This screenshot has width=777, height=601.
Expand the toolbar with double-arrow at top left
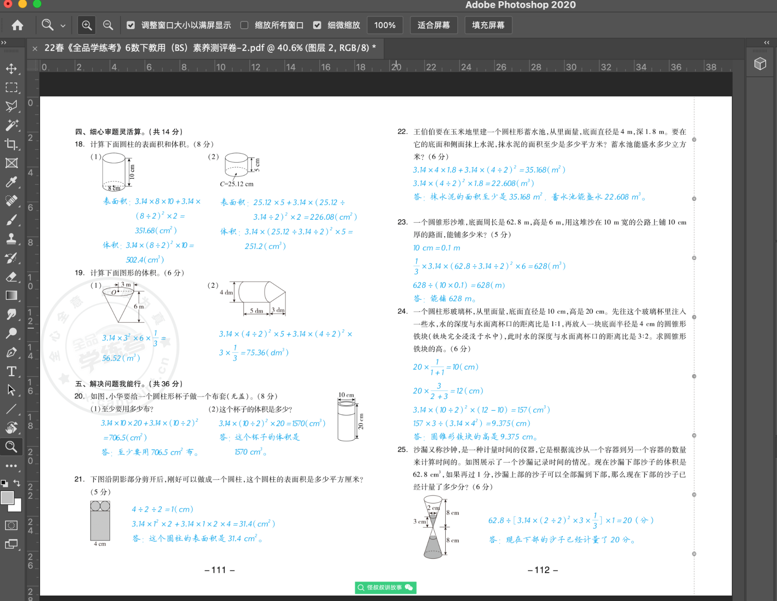[4, 42]
